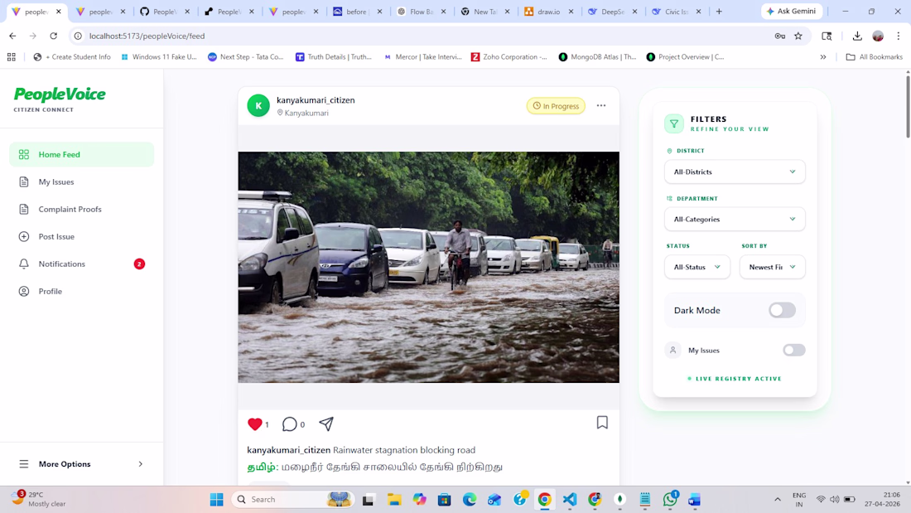Screen dimensions: 911x513
Task: Open File Explorer from the taskbar
Action: tap(394, 500)
